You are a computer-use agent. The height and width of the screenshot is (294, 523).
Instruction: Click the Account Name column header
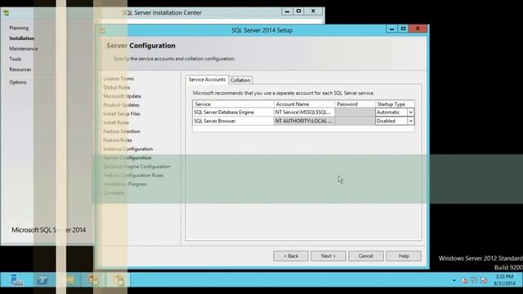[304, 104]
